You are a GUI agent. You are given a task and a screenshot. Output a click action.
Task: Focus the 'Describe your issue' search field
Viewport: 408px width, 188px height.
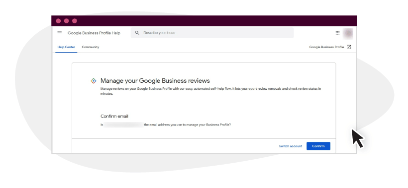pyautogui.click(x=212, y=33)
